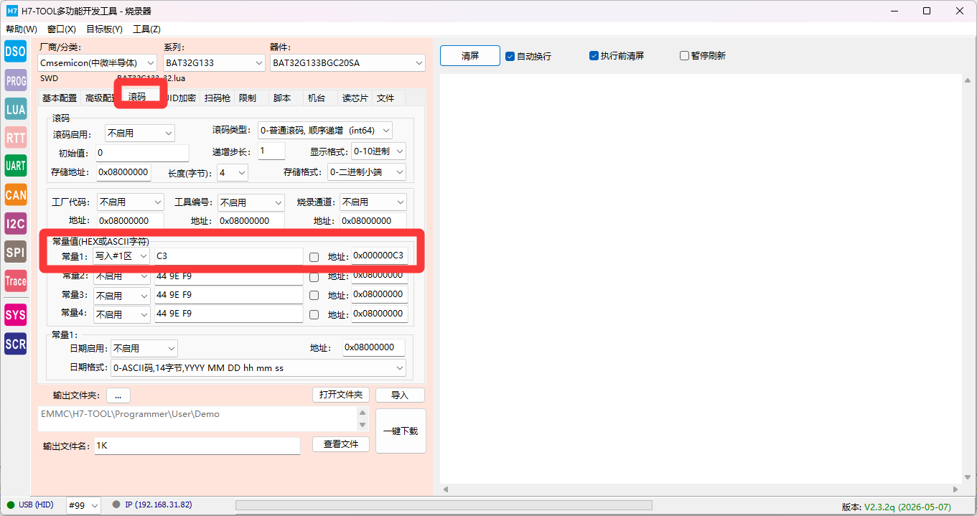Click the 输出文件名 field containing 1K
Image resolution: width=977 pixels, height=516 pixels.
[197, 446]
